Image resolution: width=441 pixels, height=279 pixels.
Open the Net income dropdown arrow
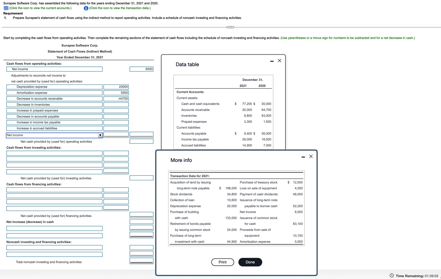(x=100, y=135)
